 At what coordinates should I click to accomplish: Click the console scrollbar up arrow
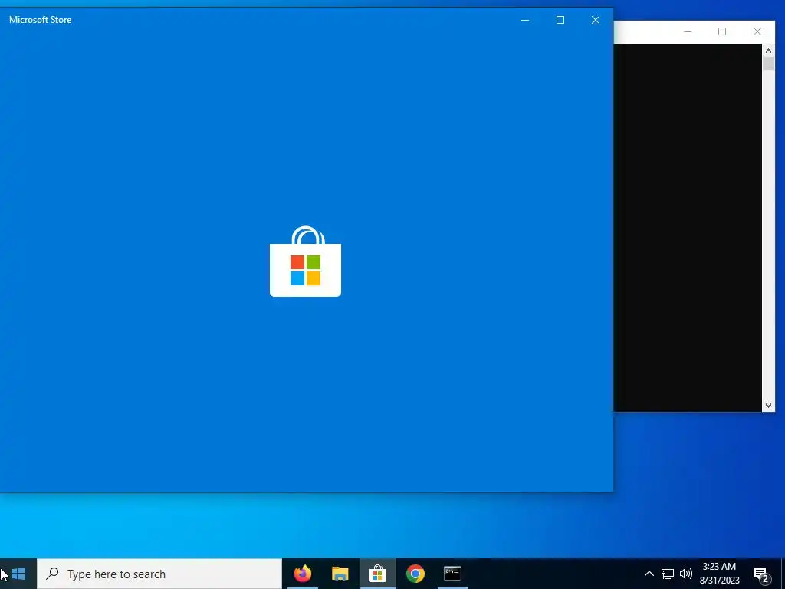768,50
